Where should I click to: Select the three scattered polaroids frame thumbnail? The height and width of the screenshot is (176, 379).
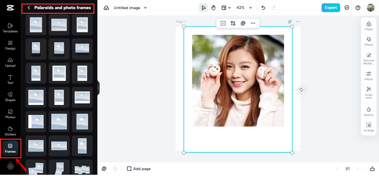click(x=36, y=168)
